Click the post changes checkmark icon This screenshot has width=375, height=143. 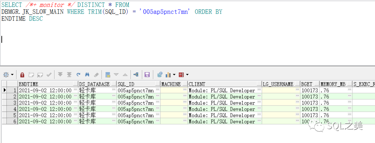49,75
